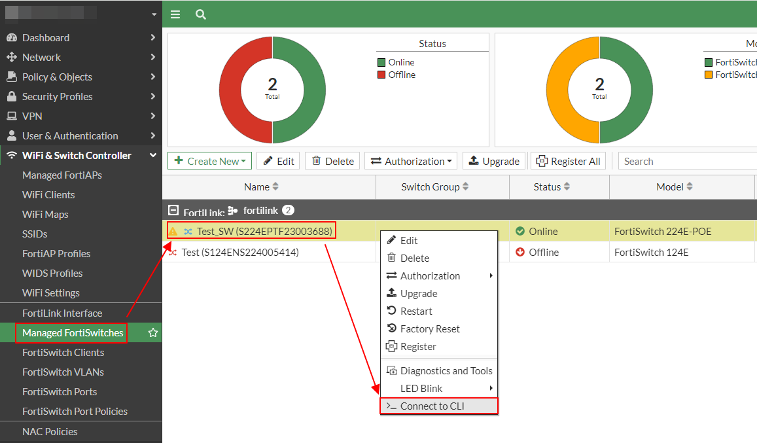
Task: Sort by Status column arrows
Action: tap(567, 186)
